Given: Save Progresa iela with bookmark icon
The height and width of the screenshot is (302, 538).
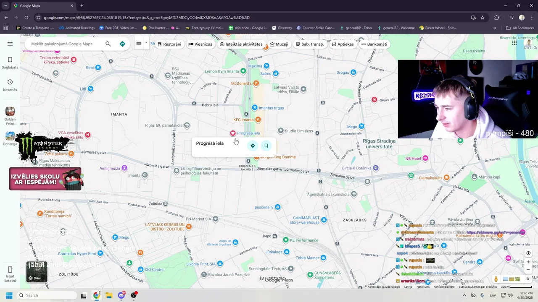Looking at the screenshot, I should (266, 146).
